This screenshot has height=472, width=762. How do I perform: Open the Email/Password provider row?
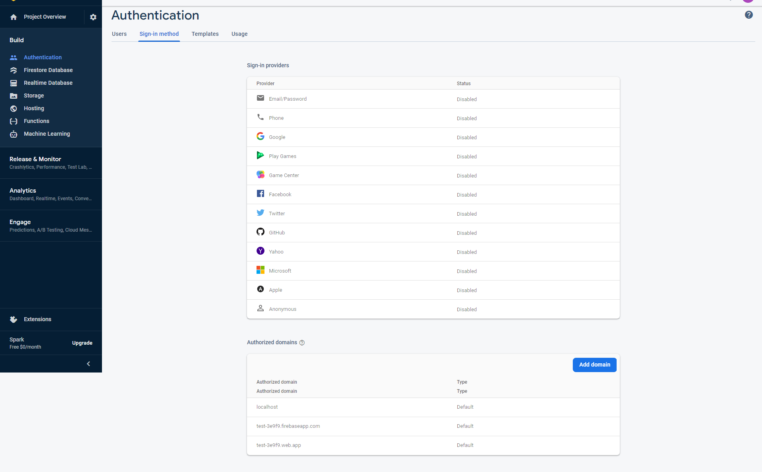pos(433,99)
